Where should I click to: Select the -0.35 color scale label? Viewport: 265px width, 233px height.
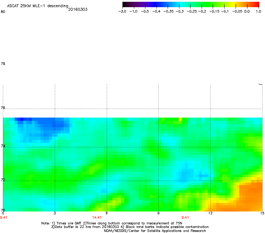(x=169, y=11)
